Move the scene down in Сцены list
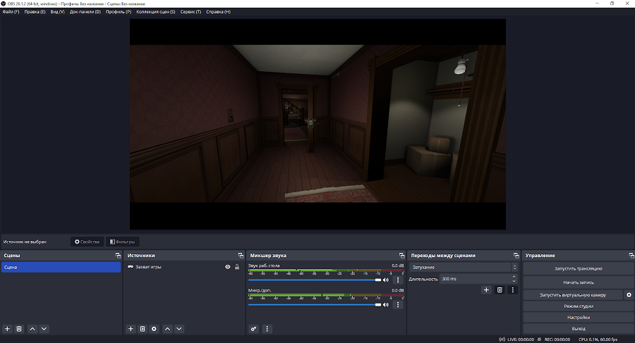This screenshot has width=635, height=343. click(x=44, y=329)
